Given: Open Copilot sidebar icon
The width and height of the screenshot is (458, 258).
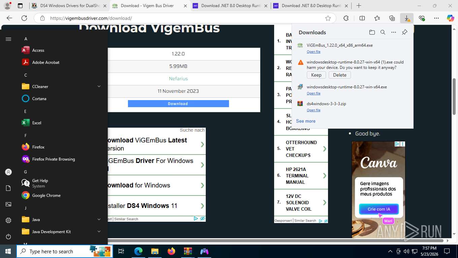Looking at the screenshot, I should click(450, 18).
